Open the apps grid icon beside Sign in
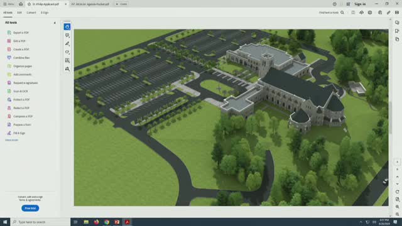This screenshot has width=402, height=226. click(348, 4)
